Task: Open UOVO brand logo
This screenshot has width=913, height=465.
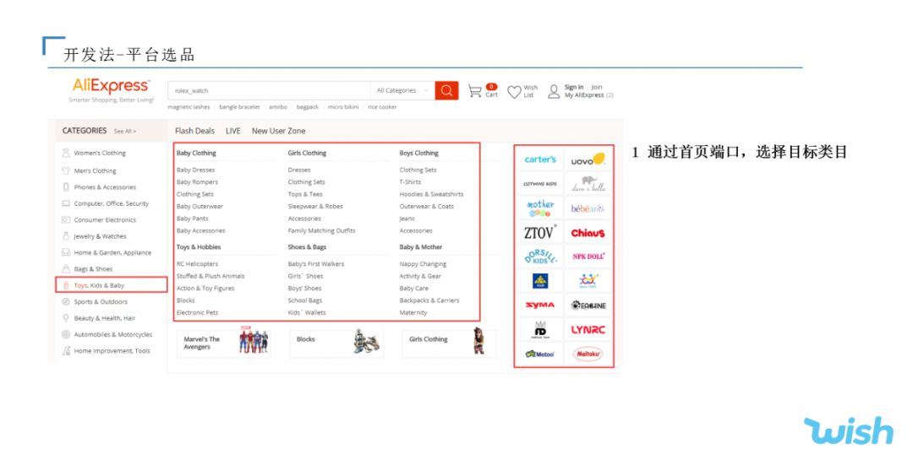Action: point(588,160)
